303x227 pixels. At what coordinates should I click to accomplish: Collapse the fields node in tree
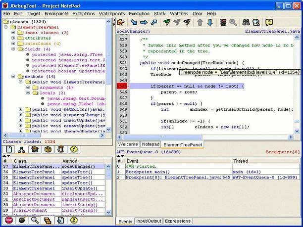[x=13, y=49]
